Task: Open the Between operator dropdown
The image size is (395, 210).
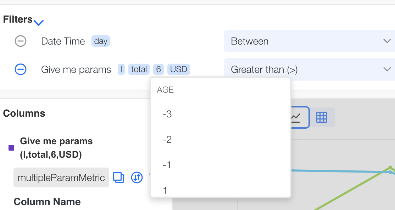Action: [x=310, y=41]
